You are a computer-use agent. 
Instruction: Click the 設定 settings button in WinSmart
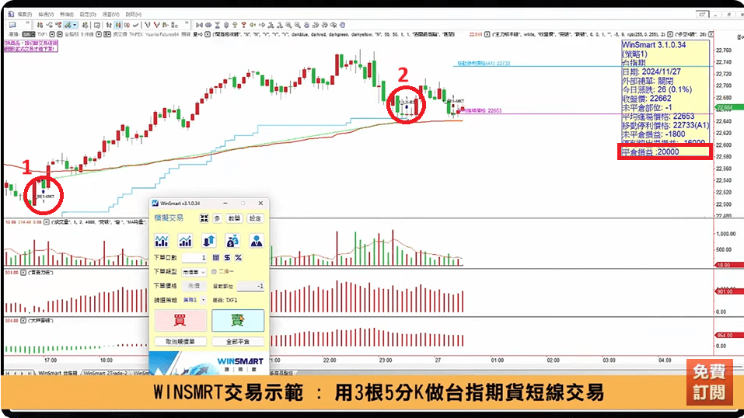tap(255, 218)
